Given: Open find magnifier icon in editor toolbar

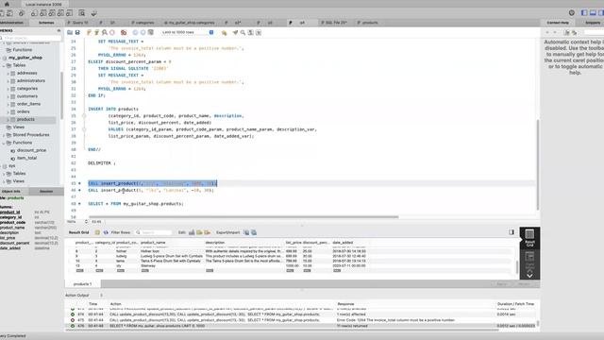Looking at the screenshot, I should coord(243,33).
